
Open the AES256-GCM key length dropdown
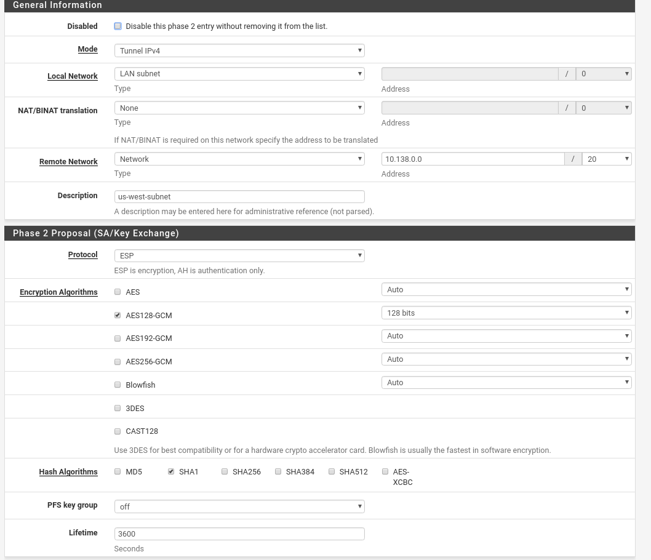tap(506, 359)
